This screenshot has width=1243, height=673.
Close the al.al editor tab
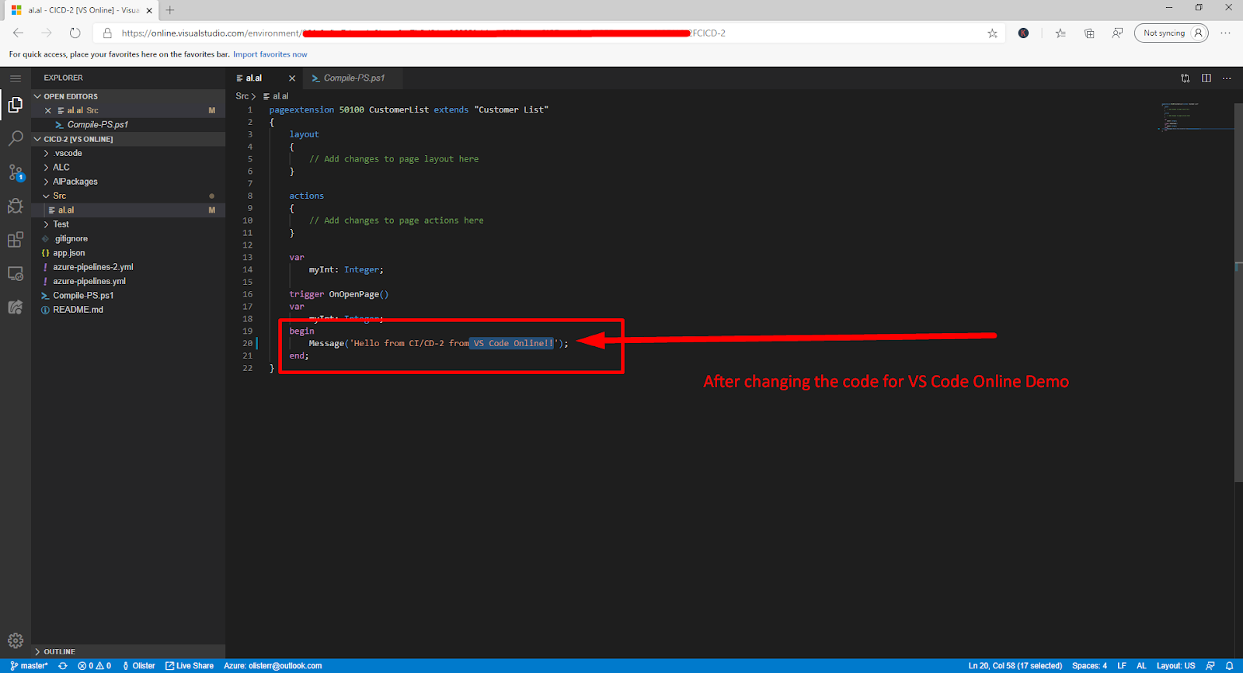(292, 78)
